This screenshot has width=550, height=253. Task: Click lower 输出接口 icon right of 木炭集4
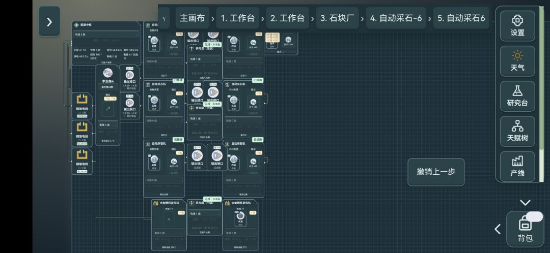(x=130, y=103)
